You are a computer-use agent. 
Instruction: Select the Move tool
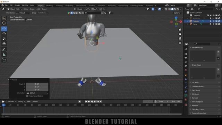(x=4, y=29)
